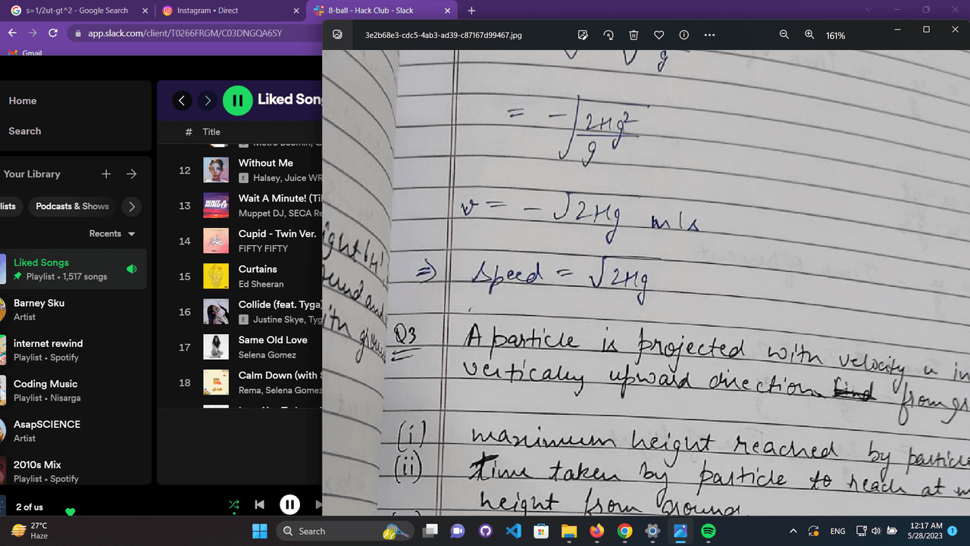Click the edit image icon in Photos
This screenshot has width=970, height=546.
point(583,35)
